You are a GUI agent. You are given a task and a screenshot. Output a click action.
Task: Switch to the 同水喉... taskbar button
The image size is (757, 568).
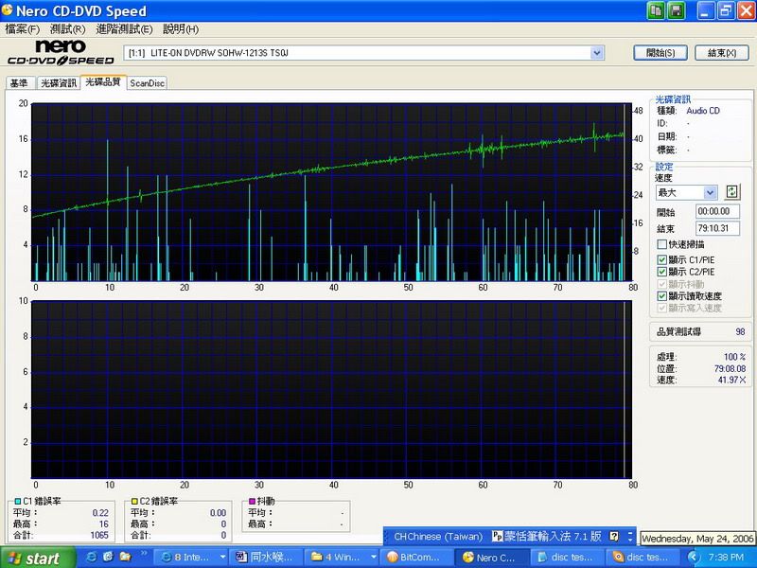click(x=267, y=558)
